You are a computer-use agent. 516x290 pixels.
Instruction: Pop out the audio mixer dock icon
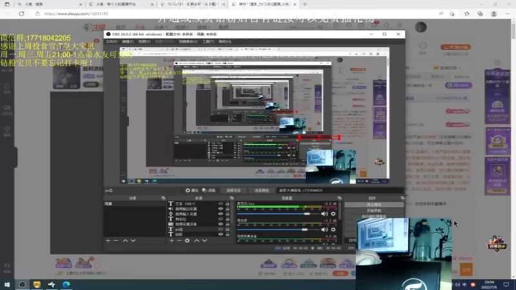(x=339, y=198)
